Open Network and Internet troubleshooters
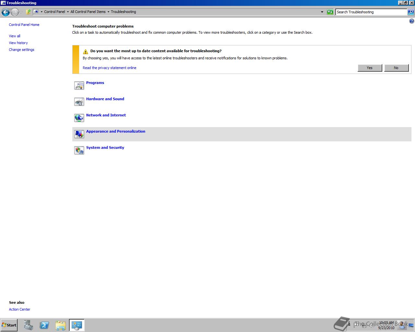 106,115
